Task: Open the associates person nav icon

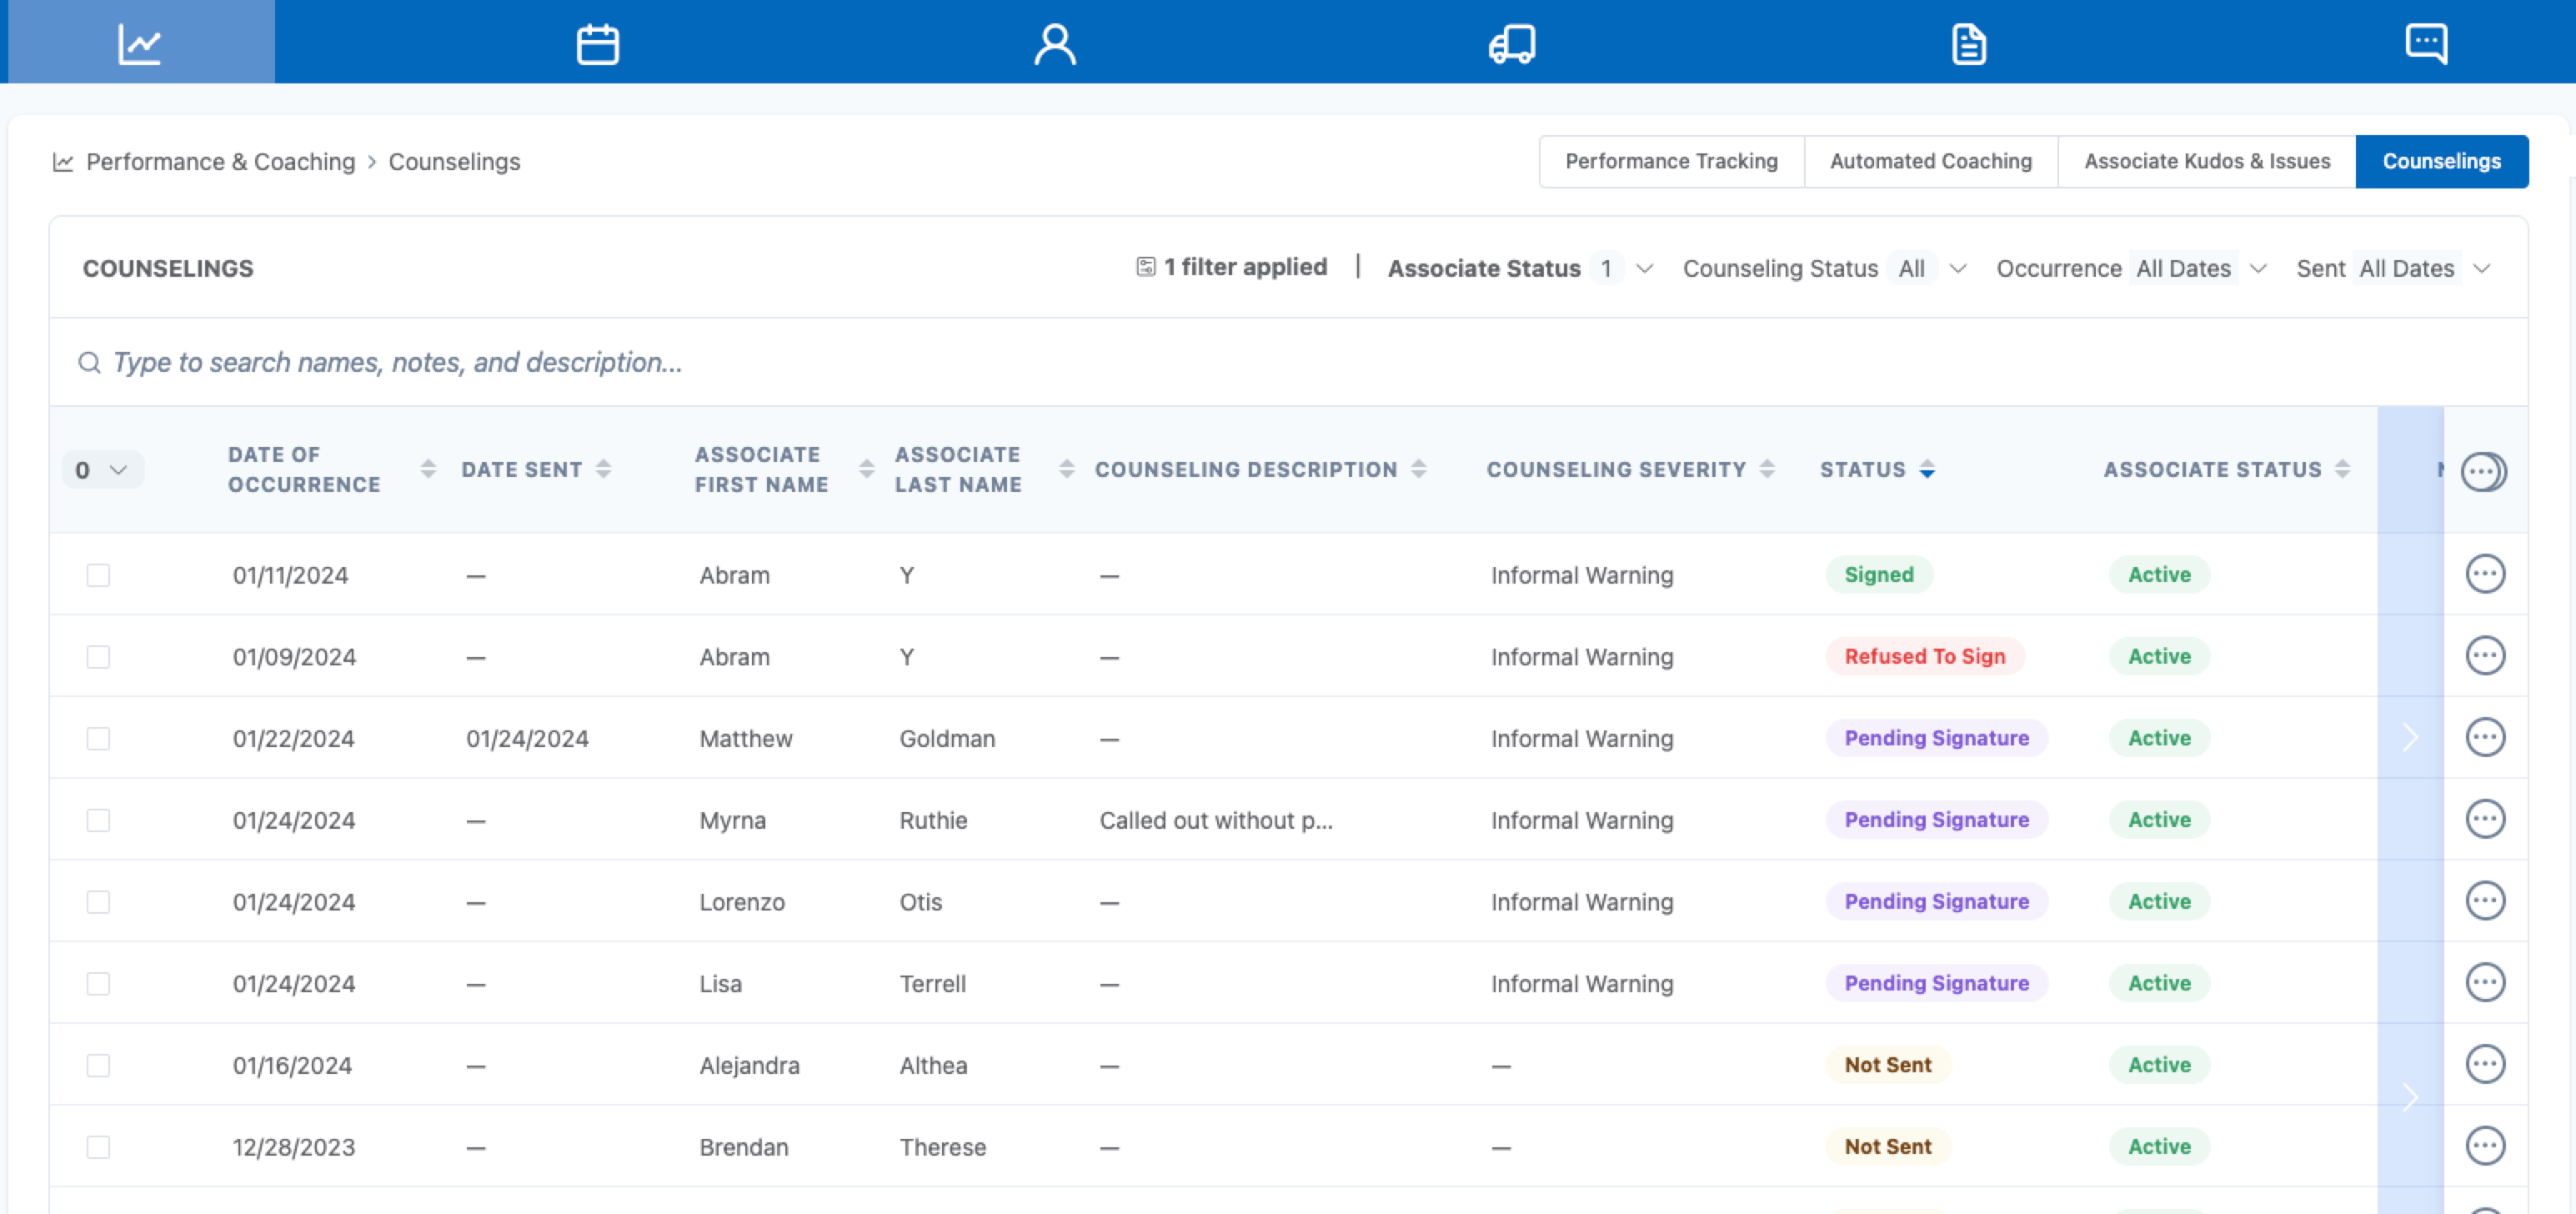Action: tap(1054, 43)
